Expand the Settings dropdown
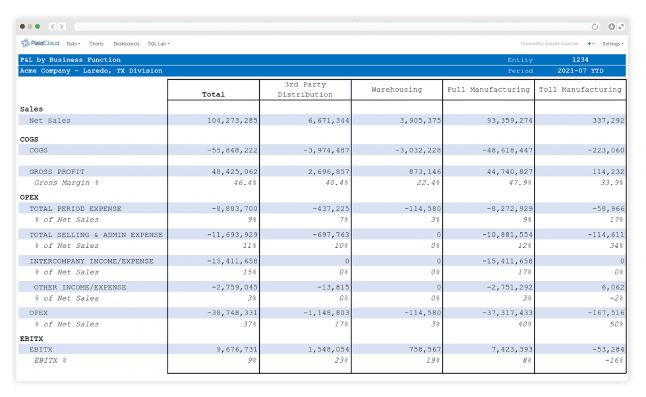This screenshot has width=646, height=397. pos(612,44)
